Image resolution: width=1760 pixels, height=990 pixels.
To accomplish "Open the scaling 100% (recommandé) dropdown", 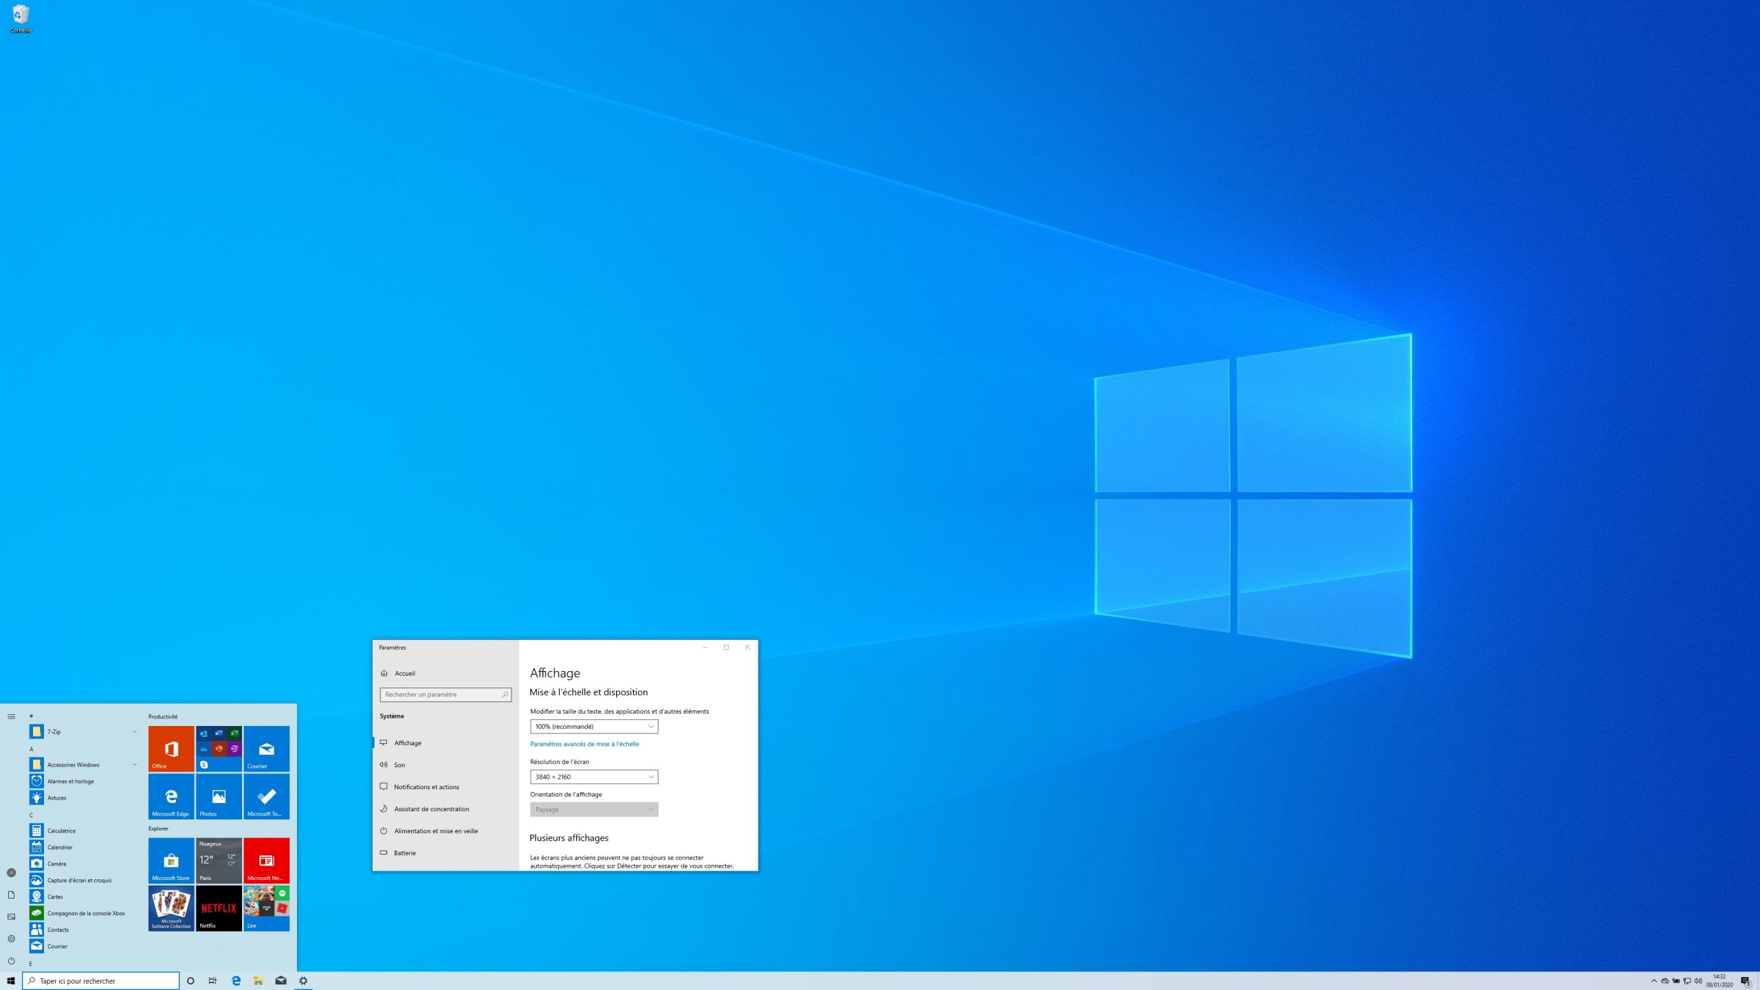I will [x=594, y=726].
